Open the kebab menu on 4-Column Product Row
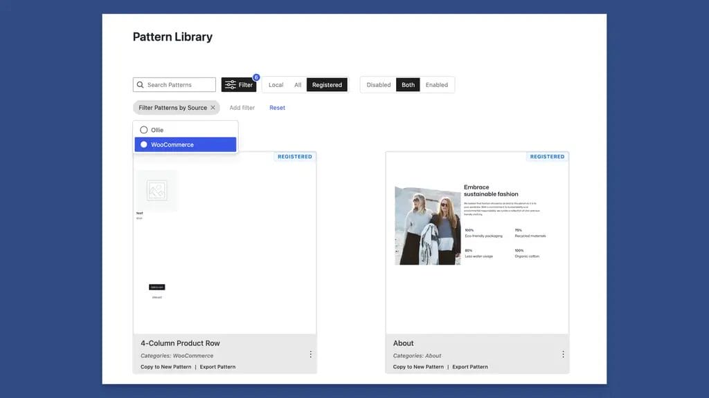Viewport: 709px width, 398px height. (310, 353)
